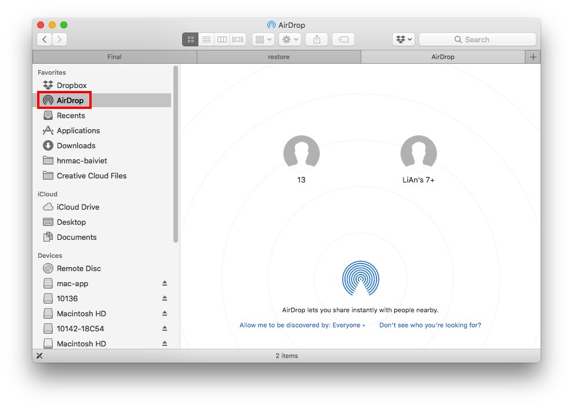Click the large blue AirDrop radar icon

[361, 278]
